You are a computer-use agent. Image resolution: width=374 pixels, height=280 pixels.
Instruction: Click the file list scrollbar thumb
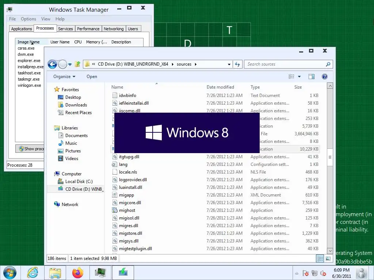pyautogui.click(x=330, y=157)
